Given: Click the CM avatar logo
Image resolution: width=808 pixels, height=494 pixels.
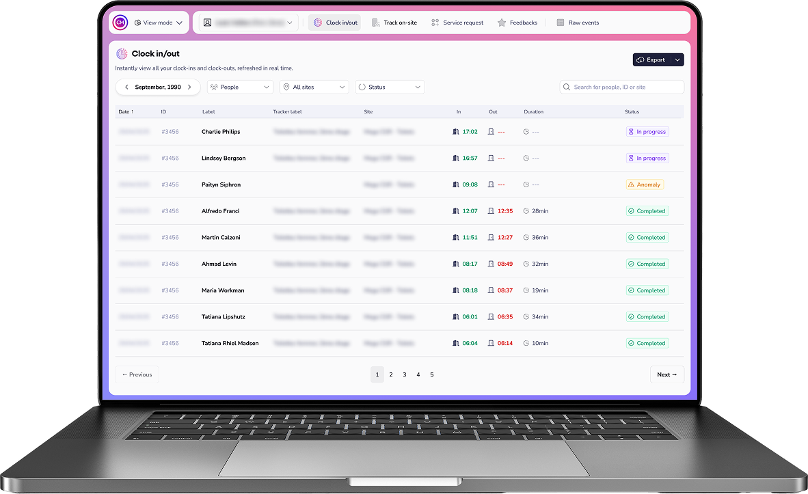Looking at the screenshot, I should pos(120,23).
